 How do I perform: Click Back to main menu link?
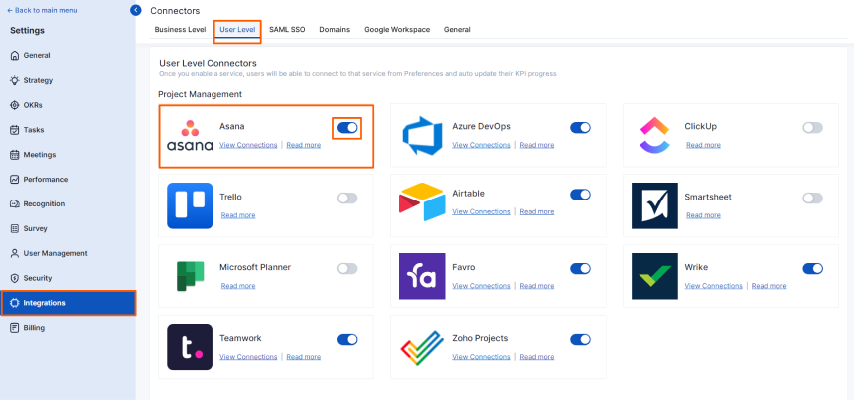coord(43,10)
